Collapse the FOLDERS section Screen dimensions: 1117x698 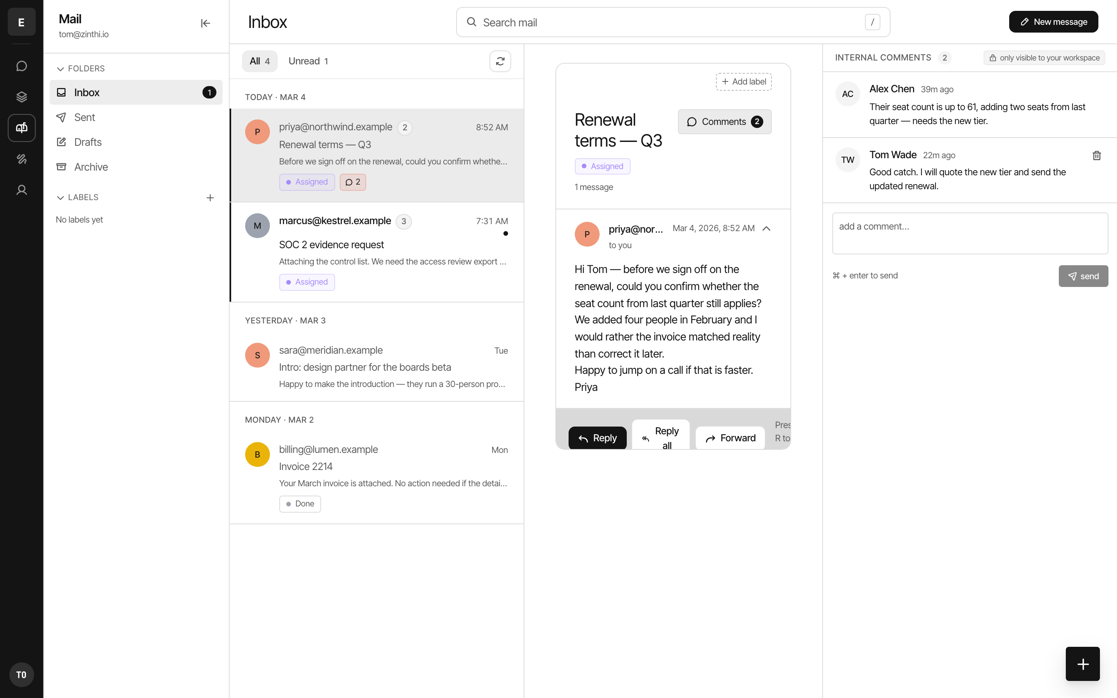point(81,69)
